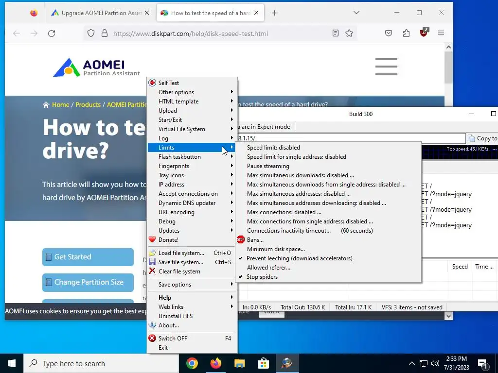Choose Allowed referer entry
Viewport: 498px width, 373px height.
pos(328,268)
